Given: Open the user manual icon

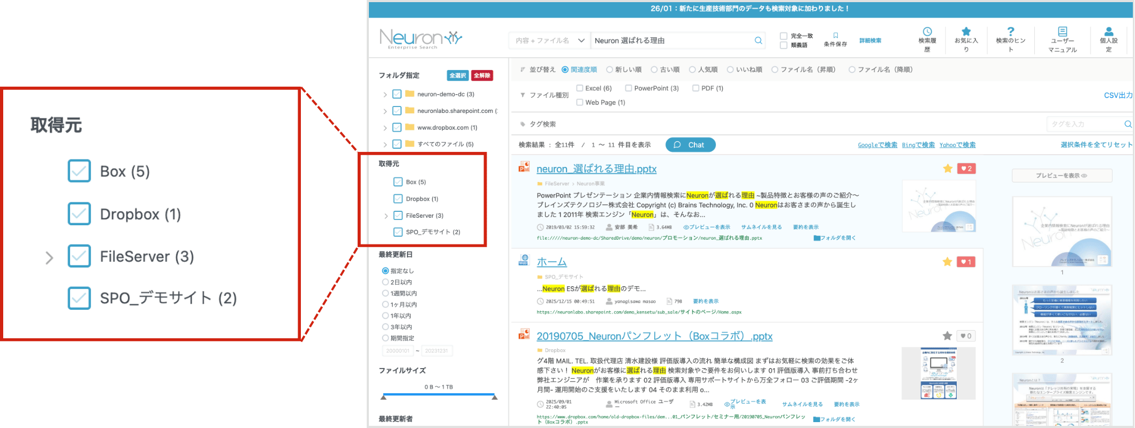Looking at the screenshot, I should tap(1063, 32).
